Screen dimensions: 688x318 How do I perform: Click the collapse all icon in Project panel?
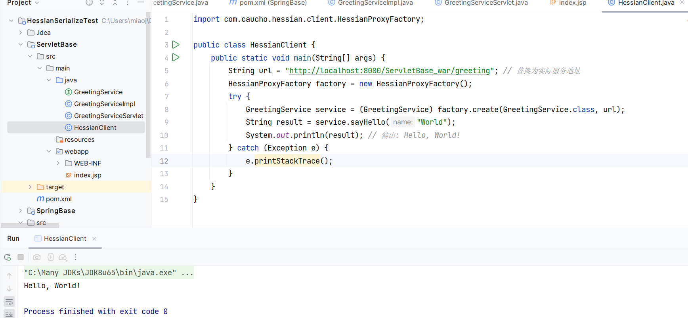click(x=115, y=3)
